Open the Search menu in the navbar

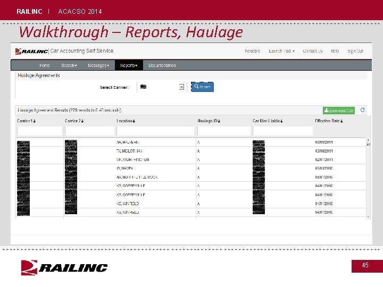click(x=69, y=65)
